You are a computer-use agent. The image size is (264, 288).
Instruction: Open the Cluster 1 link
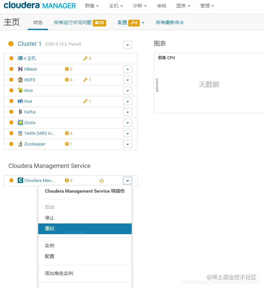[29, 44]
